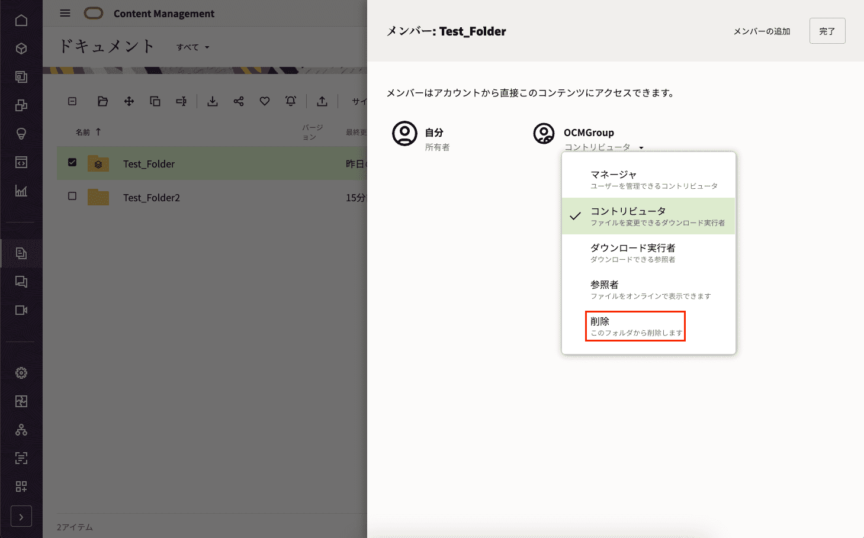Choose 削除 to remove the member
Screen dimensions: 864x538
point(635,326)
